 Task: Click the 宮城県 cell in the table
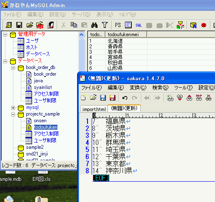click(x=115, y=57)
